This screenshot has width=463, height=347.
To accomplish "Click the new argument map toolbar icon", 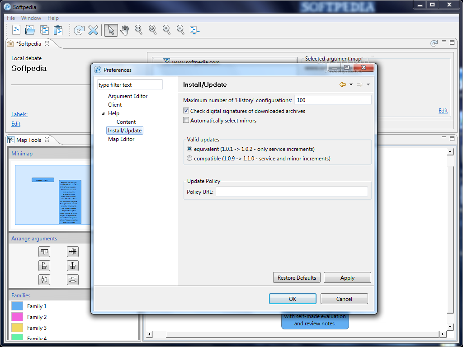I will click(16, 30).
